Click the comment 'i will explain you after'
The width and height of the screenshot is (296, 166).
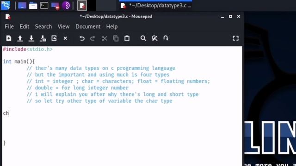[112, 94]
